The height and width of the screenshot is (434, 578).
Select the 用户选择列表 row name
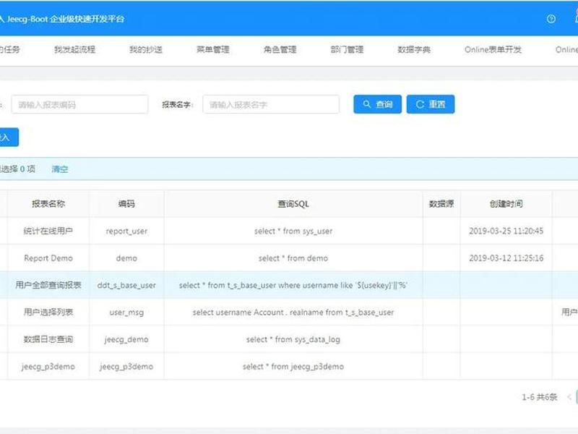[x=48, y=312]
